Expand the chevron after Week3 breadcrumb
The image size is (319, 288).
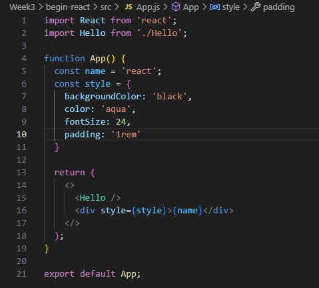click(x=41, y=7)
